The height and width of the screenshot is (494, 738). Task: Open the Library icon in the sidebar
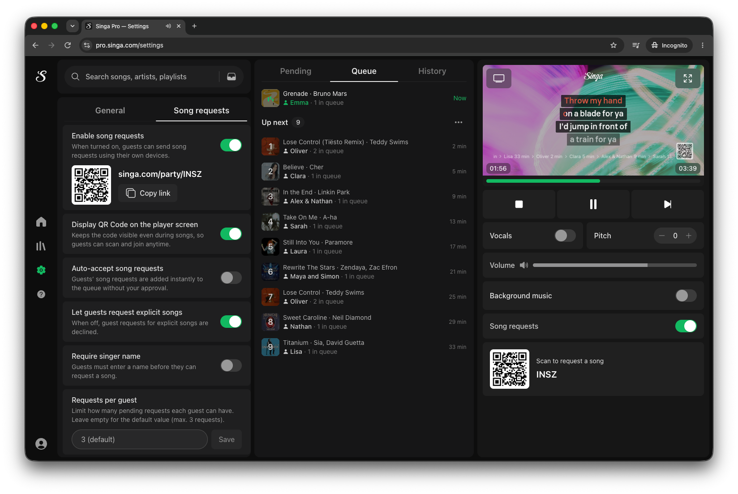coord(41,246)
